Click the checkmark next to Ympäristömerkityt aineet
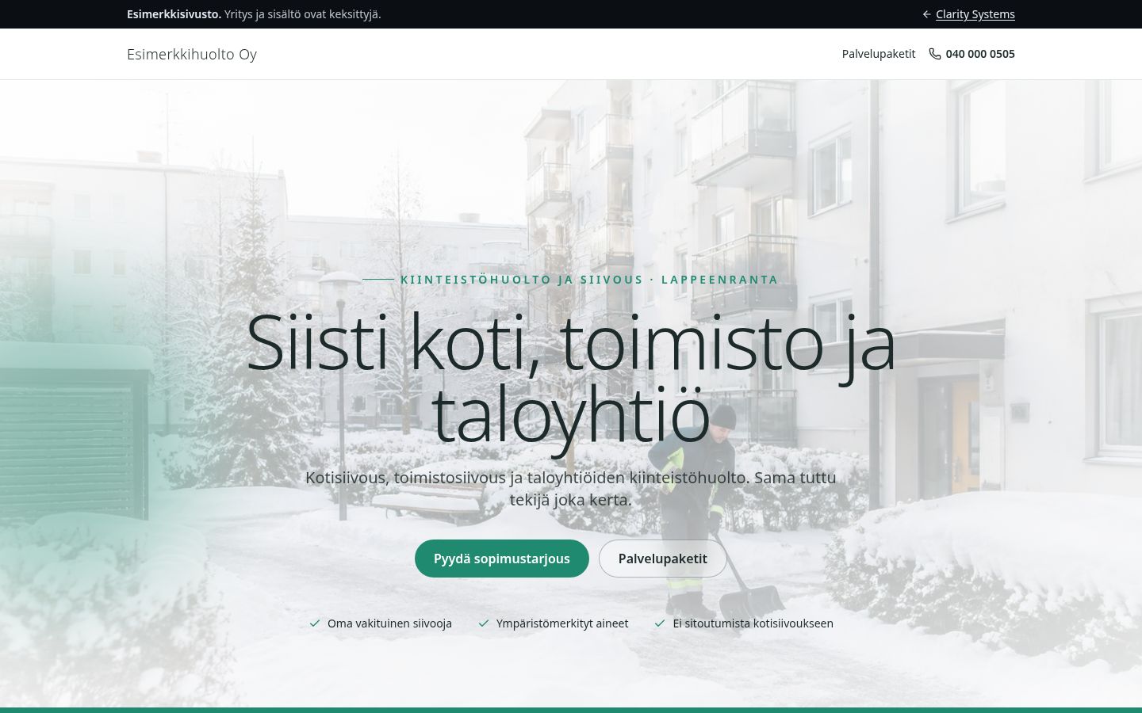1142x713 pixels. tap(484, 623)
